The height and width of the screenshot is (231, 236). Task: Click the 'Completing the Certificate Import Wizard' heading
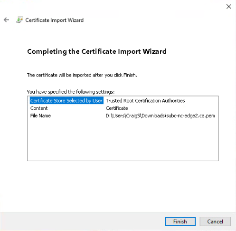[x=97, y=52]
